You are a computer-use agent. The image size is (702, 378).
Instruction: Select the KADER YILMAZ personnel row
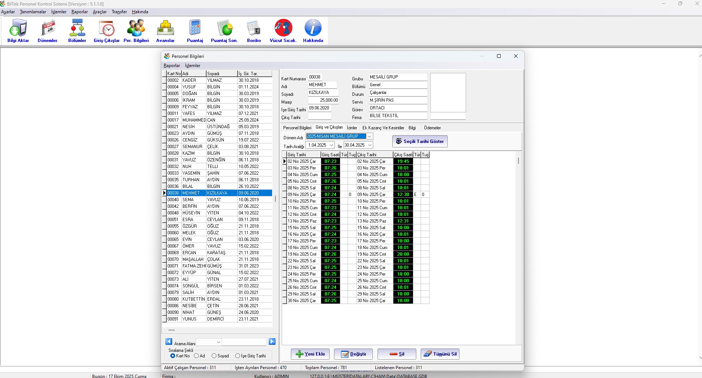[219, 80]
